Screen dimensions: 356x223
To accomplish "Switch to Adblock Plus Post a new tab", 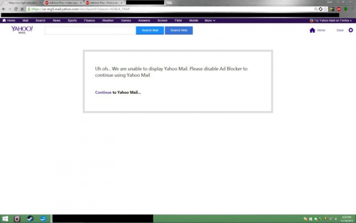I will coord(104,3).
